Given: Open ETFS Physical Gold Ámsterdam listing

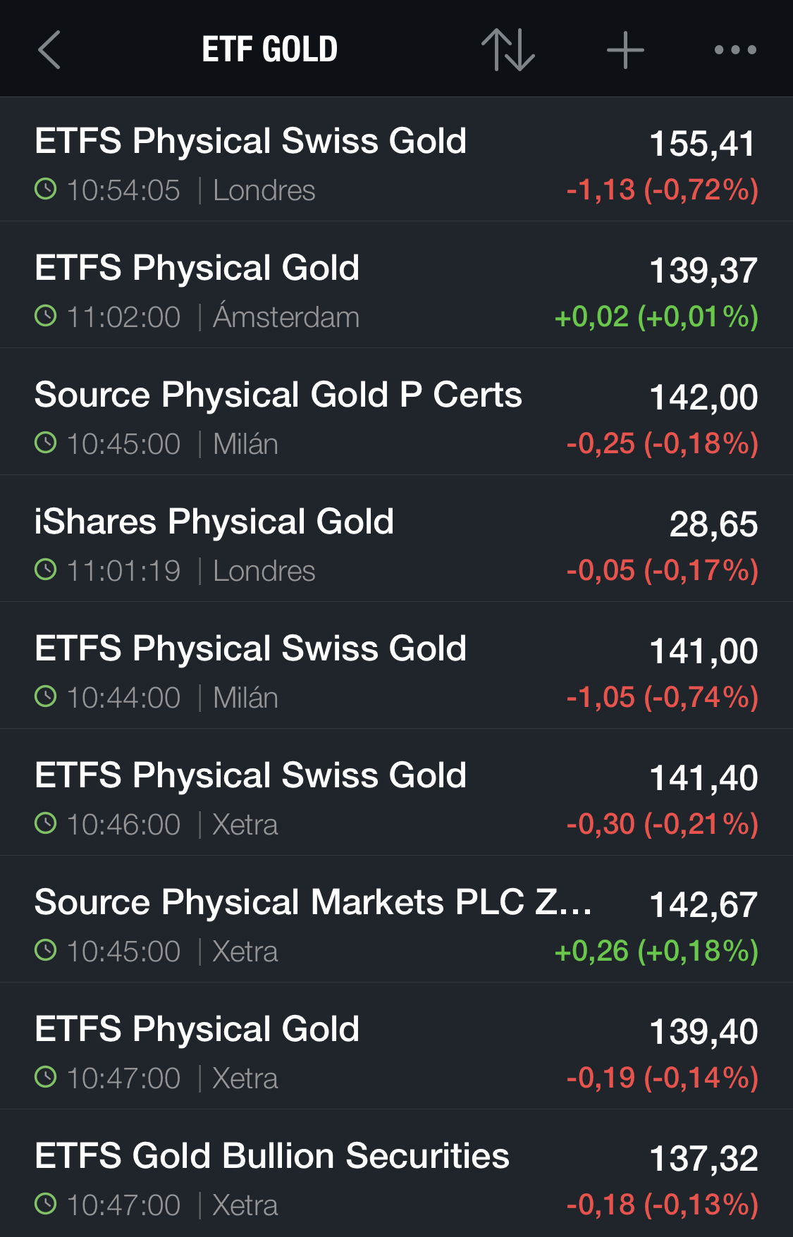Looking at the screenshot, I should (396, 285).
